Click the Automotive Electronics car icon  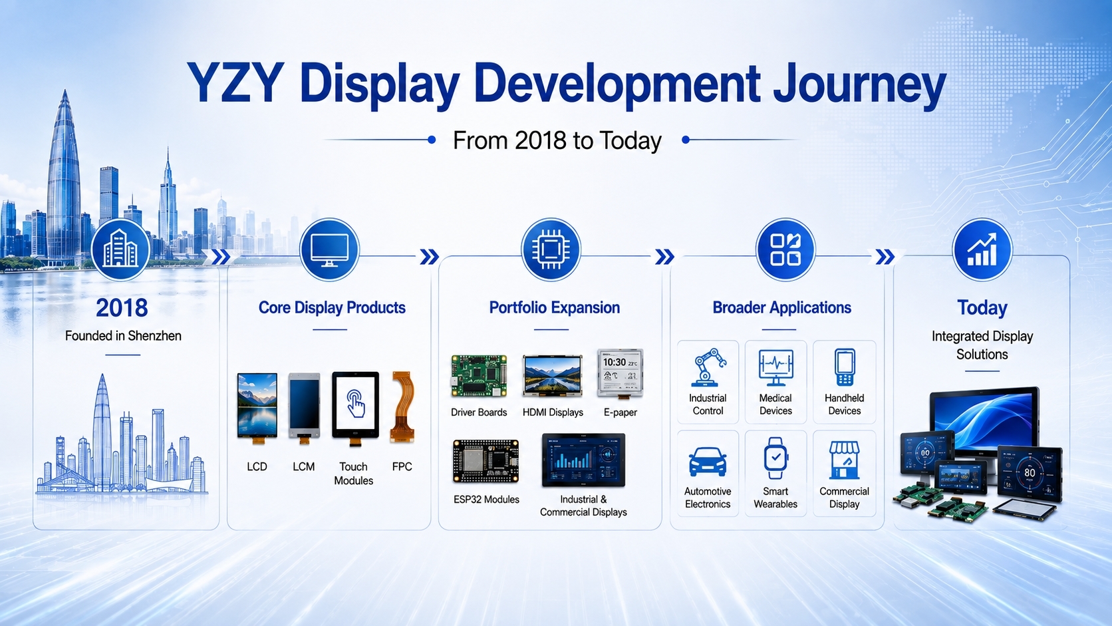[708, 461]
